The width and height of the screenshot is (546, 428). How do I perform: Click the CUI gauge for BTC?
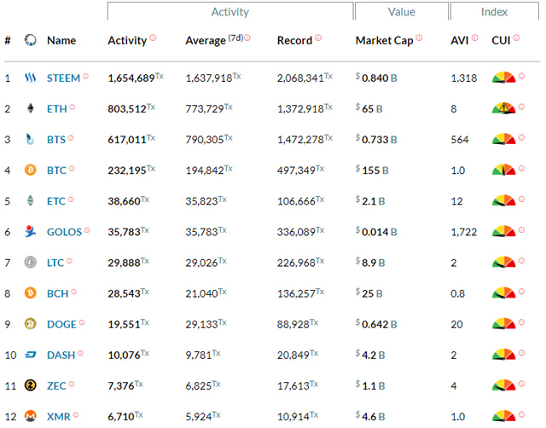point(503,170)
